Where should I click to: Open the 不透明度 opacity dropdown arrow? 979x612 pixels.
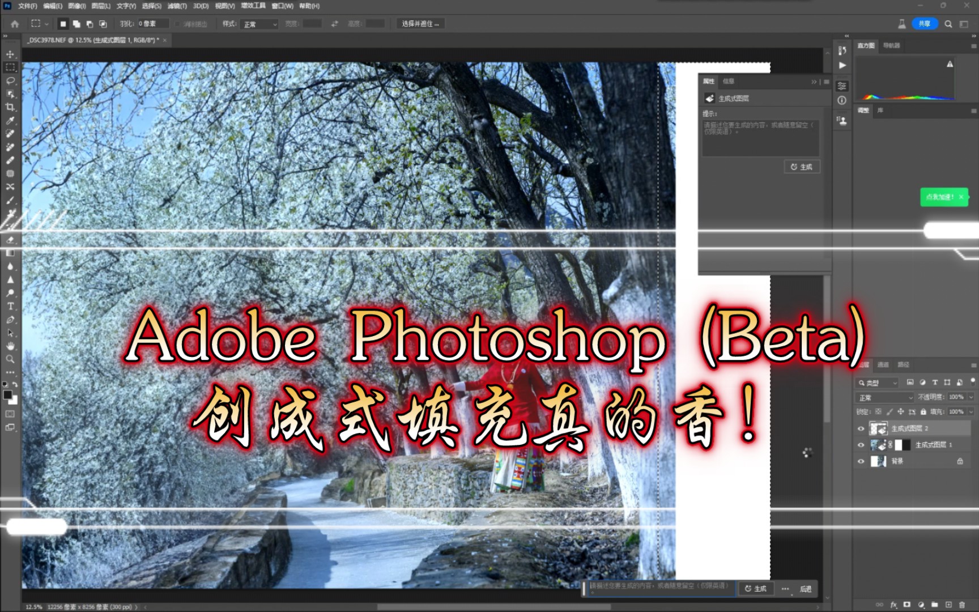971,397
